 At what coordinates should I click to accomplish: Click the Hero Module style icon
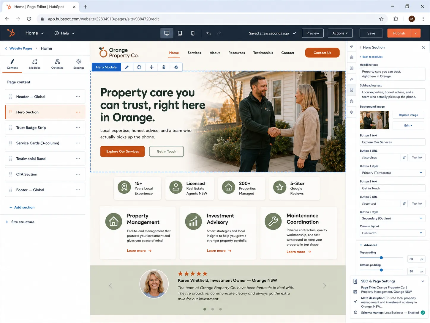139,67
